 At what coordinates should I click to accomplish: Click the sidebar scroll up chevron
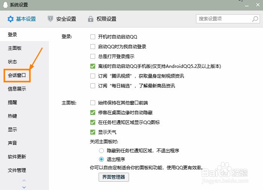(x=24, y=181)
